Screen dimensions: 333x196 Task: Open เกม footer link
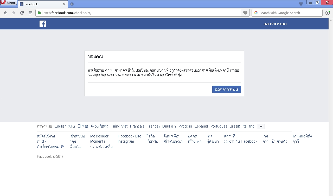[x=265, y=136]
